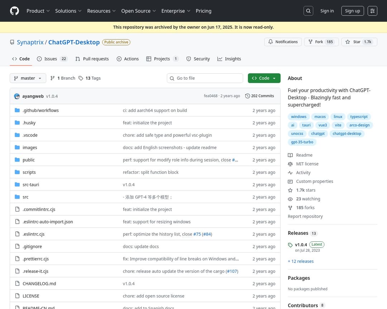View commit history via the clock icon
This screenshot has width=387, height=309.
tap(248, 95)
